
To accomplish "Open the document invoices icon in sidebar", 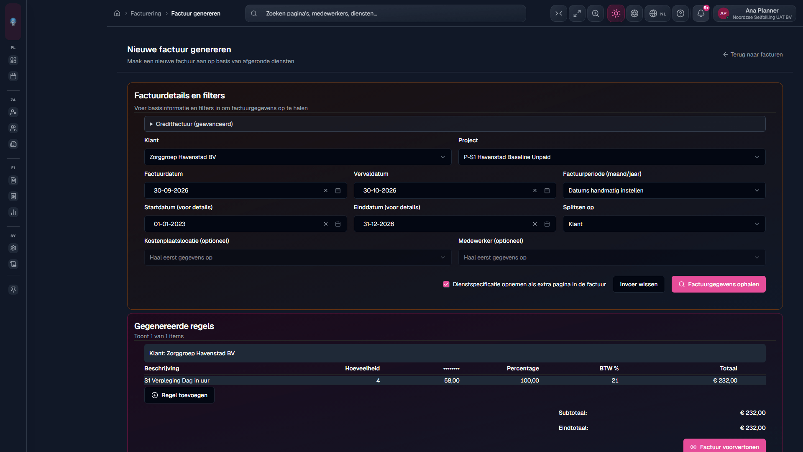I will click(x=13, y=180).
